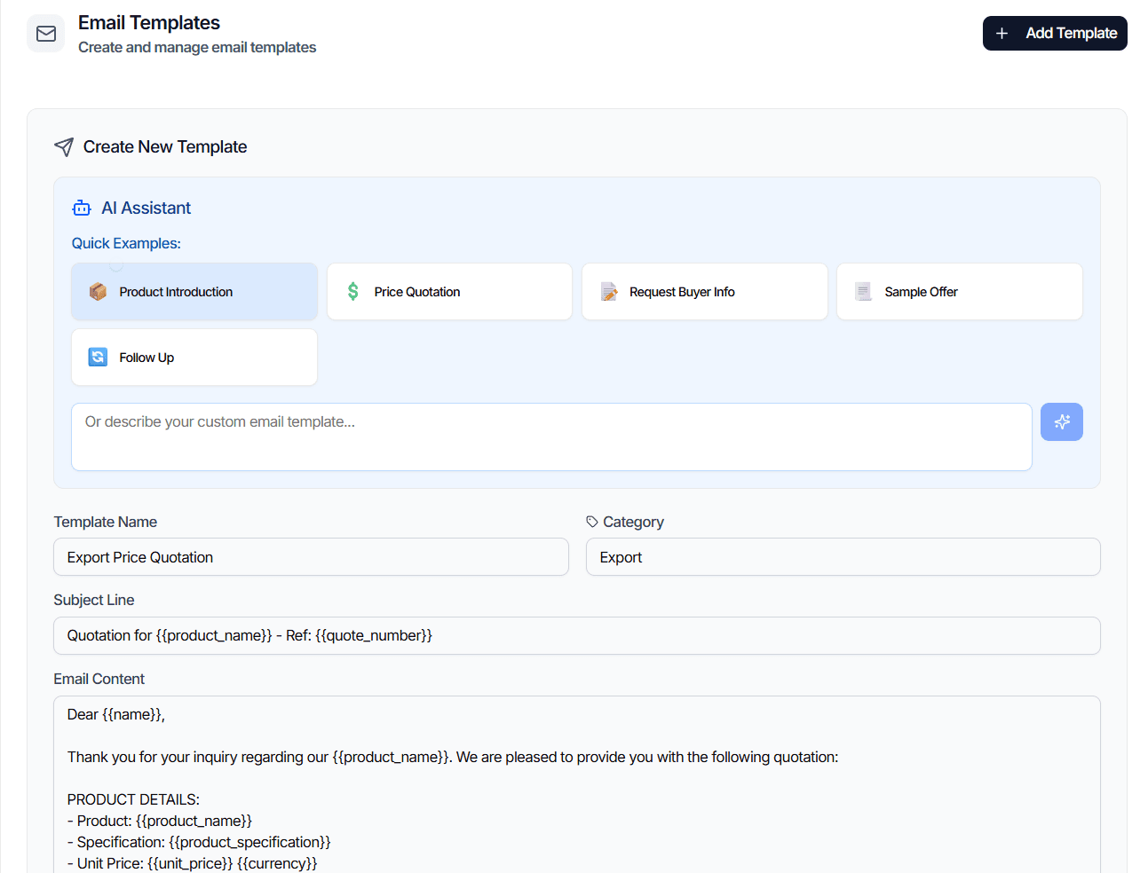Open the Add Template button
The image size is (1148, 873).
coord(1055,34)
